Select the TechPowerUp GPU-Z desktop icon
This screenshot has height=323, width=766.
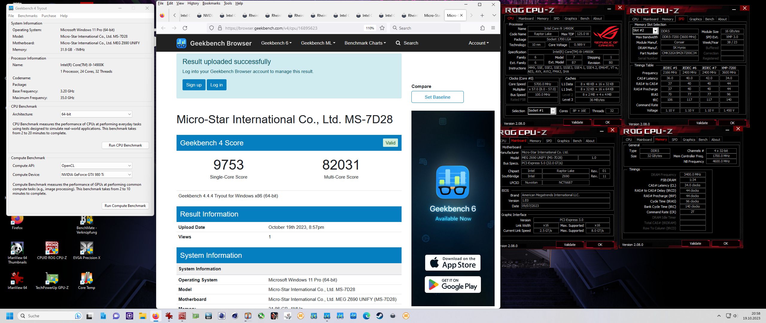pyautogui.click(x=52, y=281)
